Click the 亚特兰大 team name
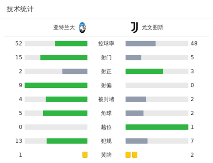This screenshot has width=213, height=163. point(64,27)
